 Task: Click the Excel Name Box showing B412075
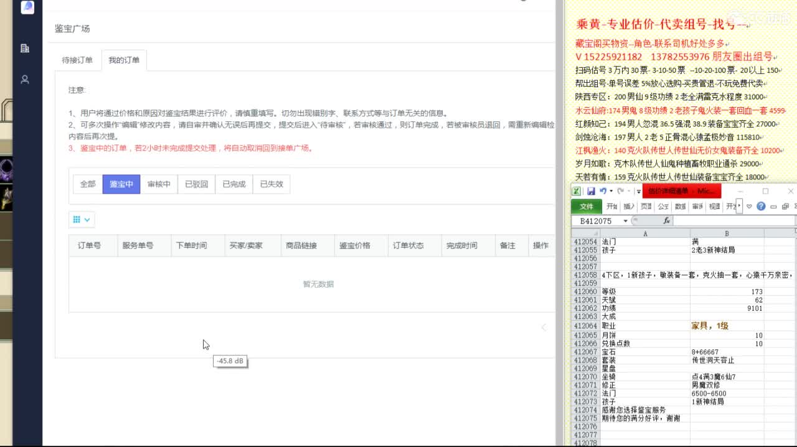(x=595, y=220)
